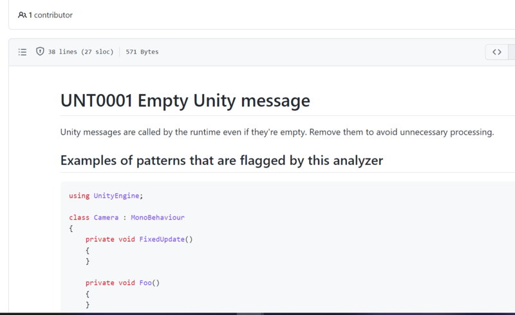
Task: Click the "class Camera : MonoBehaviour" line
Action: click(127, 218)
